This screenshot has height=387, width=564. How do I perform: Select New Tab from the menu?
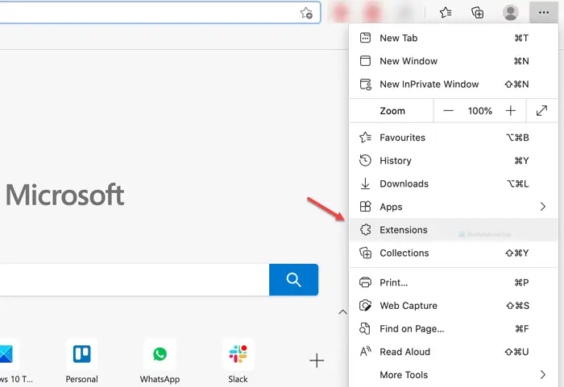[x=454, y=38]
